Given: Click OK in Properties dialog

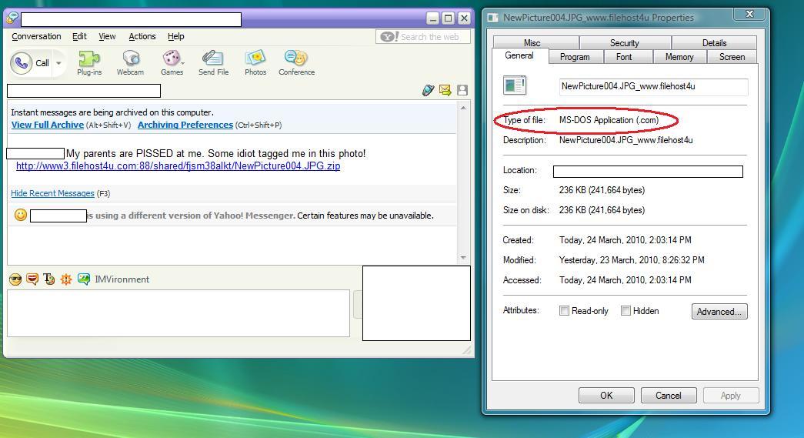Looking at the screenshot, I should [x=606, y=396].
